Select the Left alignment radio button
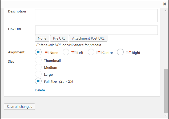 (66, 52)
